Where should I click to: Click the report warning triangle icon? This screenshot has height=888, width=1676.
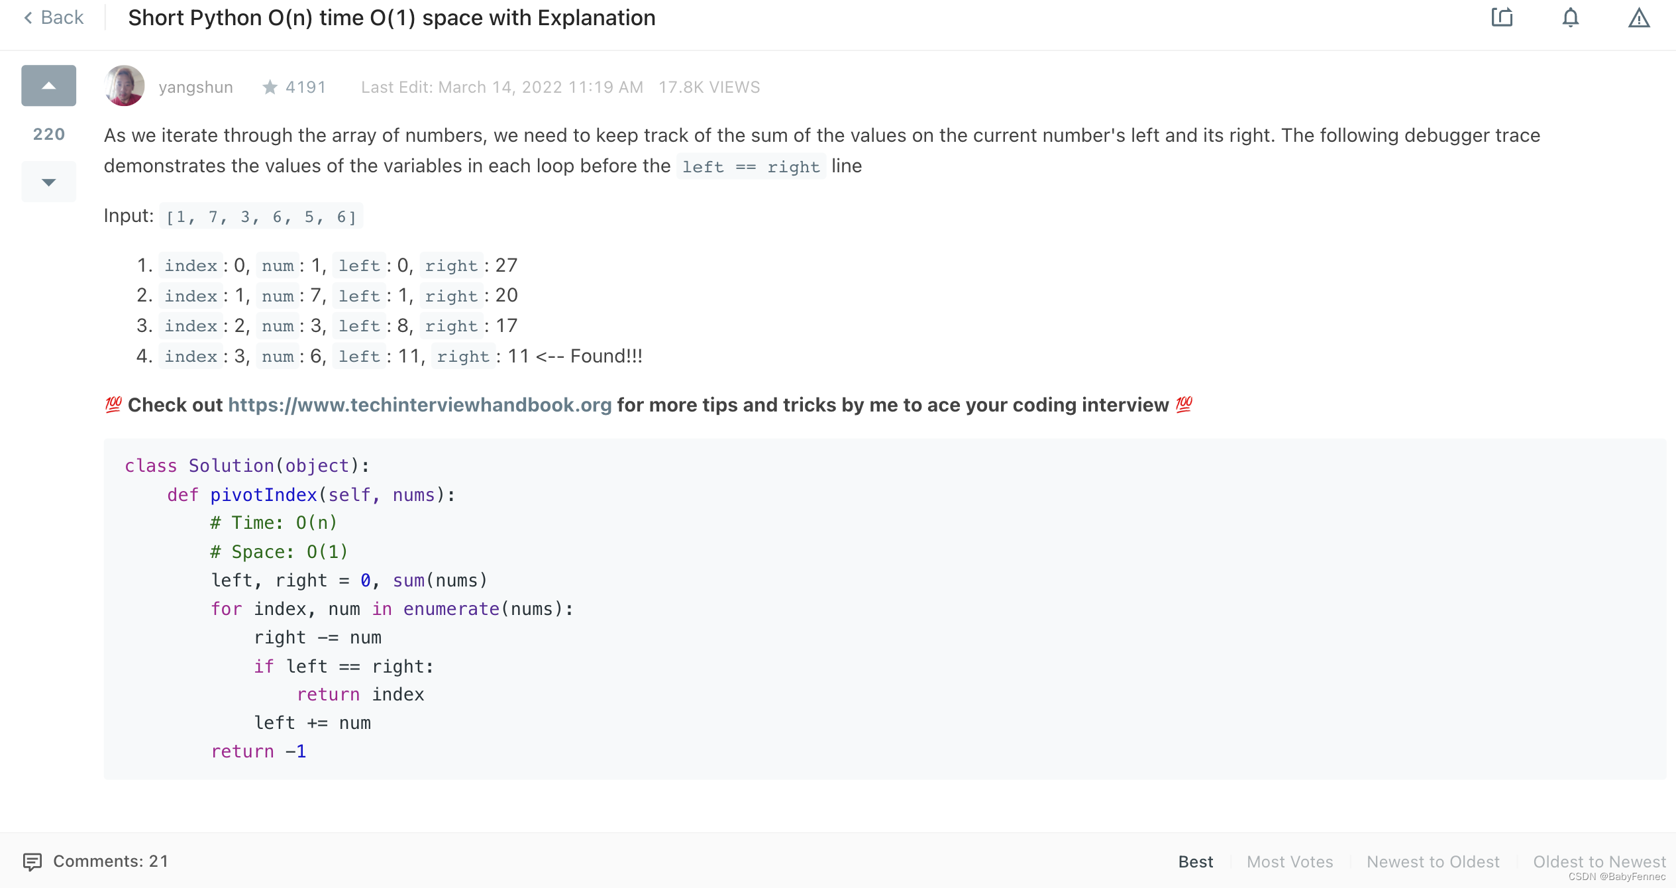pyautogui.click(x=1639, y=18)
